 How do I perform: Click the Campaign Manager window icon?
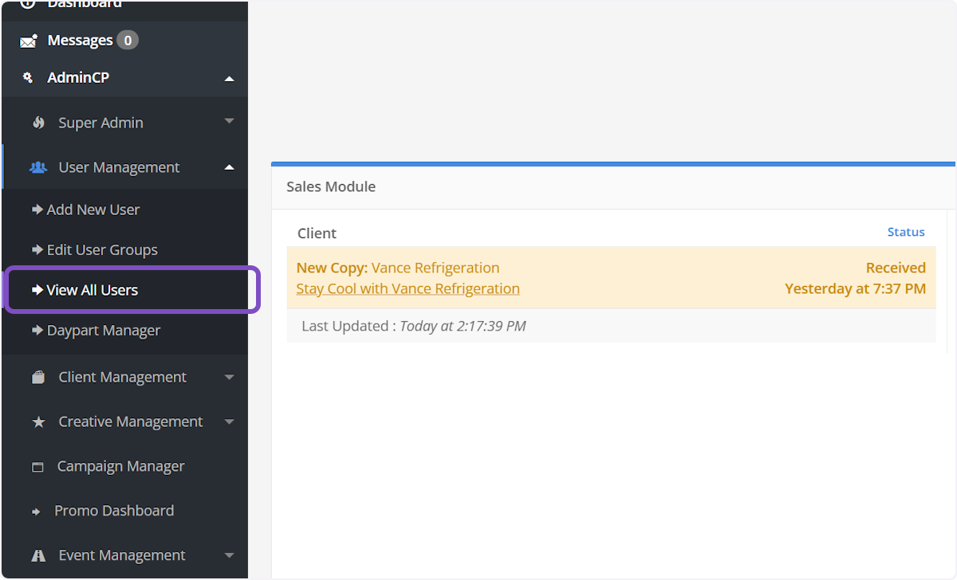coord(37,467)
